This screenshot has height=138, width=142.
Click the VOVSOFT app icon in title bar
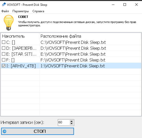4,5
